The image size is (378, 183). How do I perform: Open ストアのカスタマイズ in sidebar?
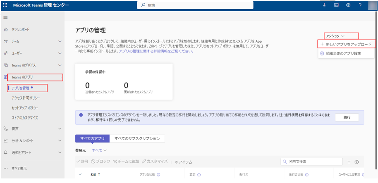coord(25,118)
